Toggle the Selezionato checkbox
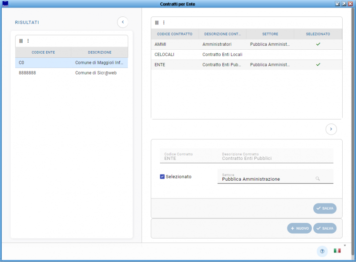The image size is (356, 262). coord(162,177)
